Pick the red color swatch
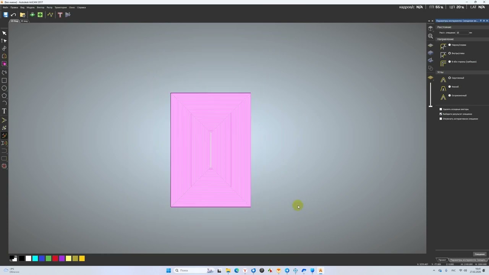This screenshot has width=489, height=275. 55,259
